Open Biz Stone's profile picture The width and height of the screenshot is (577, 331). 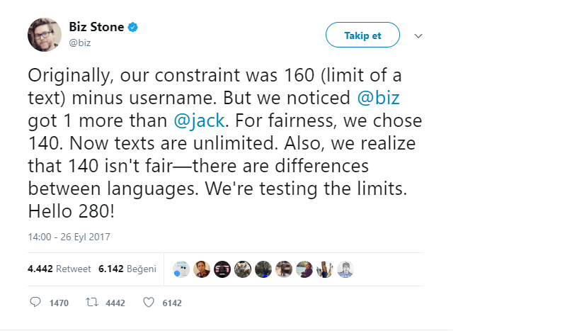pyautogui.click(x=45, y=35)
